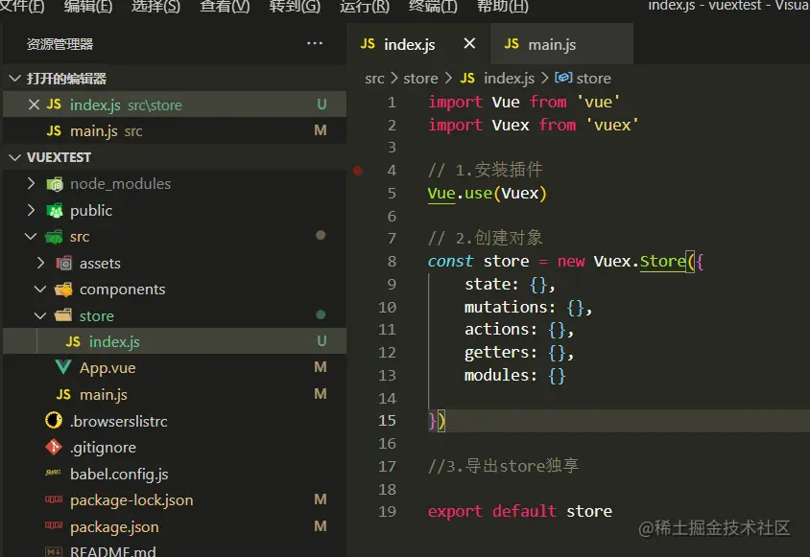Viewport: 810px width, 557px height.
Task: Open the 查看(V) menu
Action: (x=225, y=5)
